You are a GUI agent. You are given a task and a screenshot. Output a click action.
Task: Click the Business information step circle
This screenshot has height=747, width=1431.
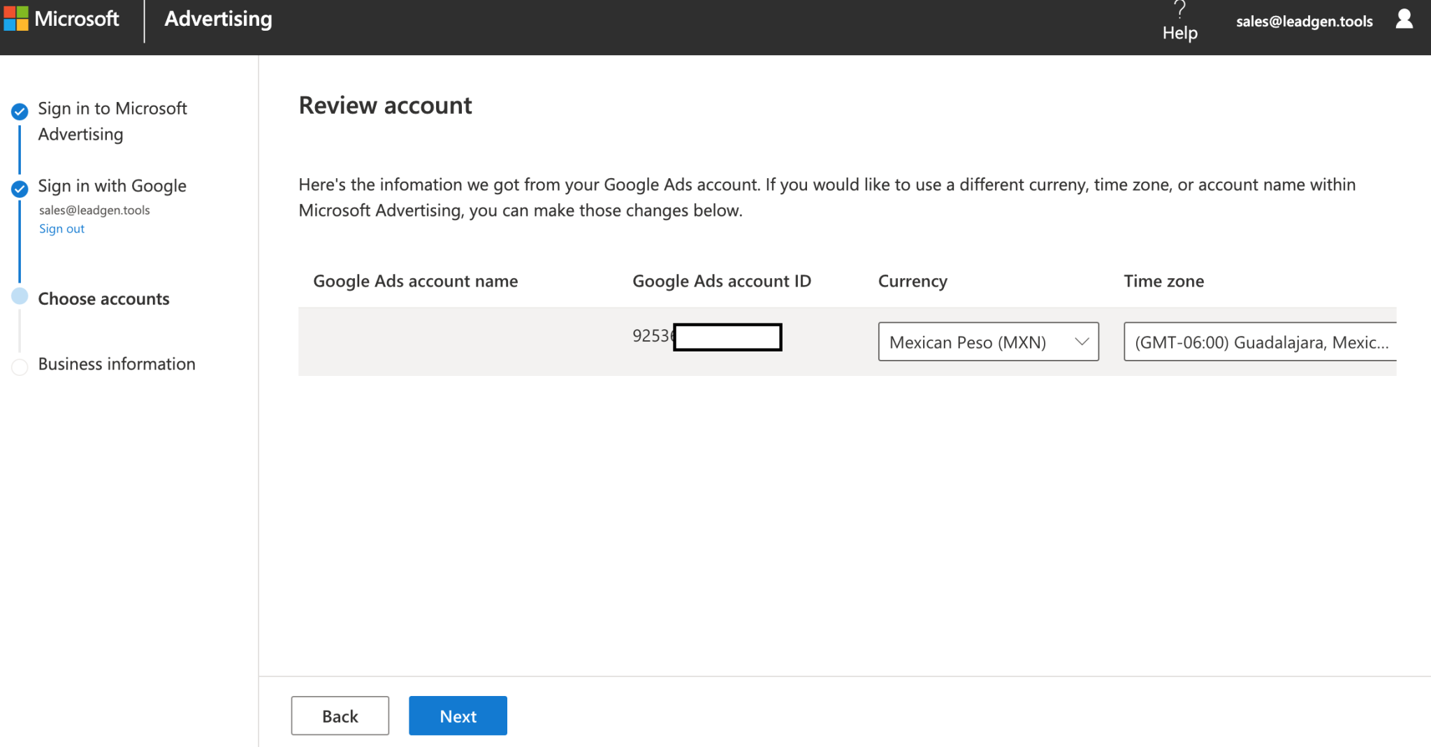pyautogui.click(x=20, y=366)
